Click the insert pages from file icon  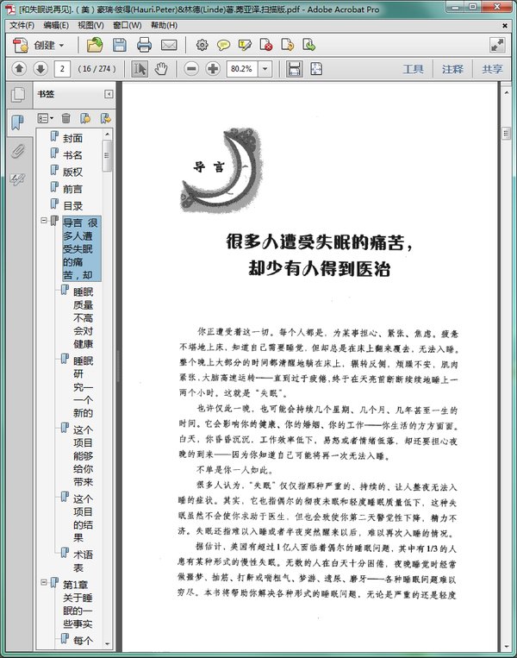[309, 45]
